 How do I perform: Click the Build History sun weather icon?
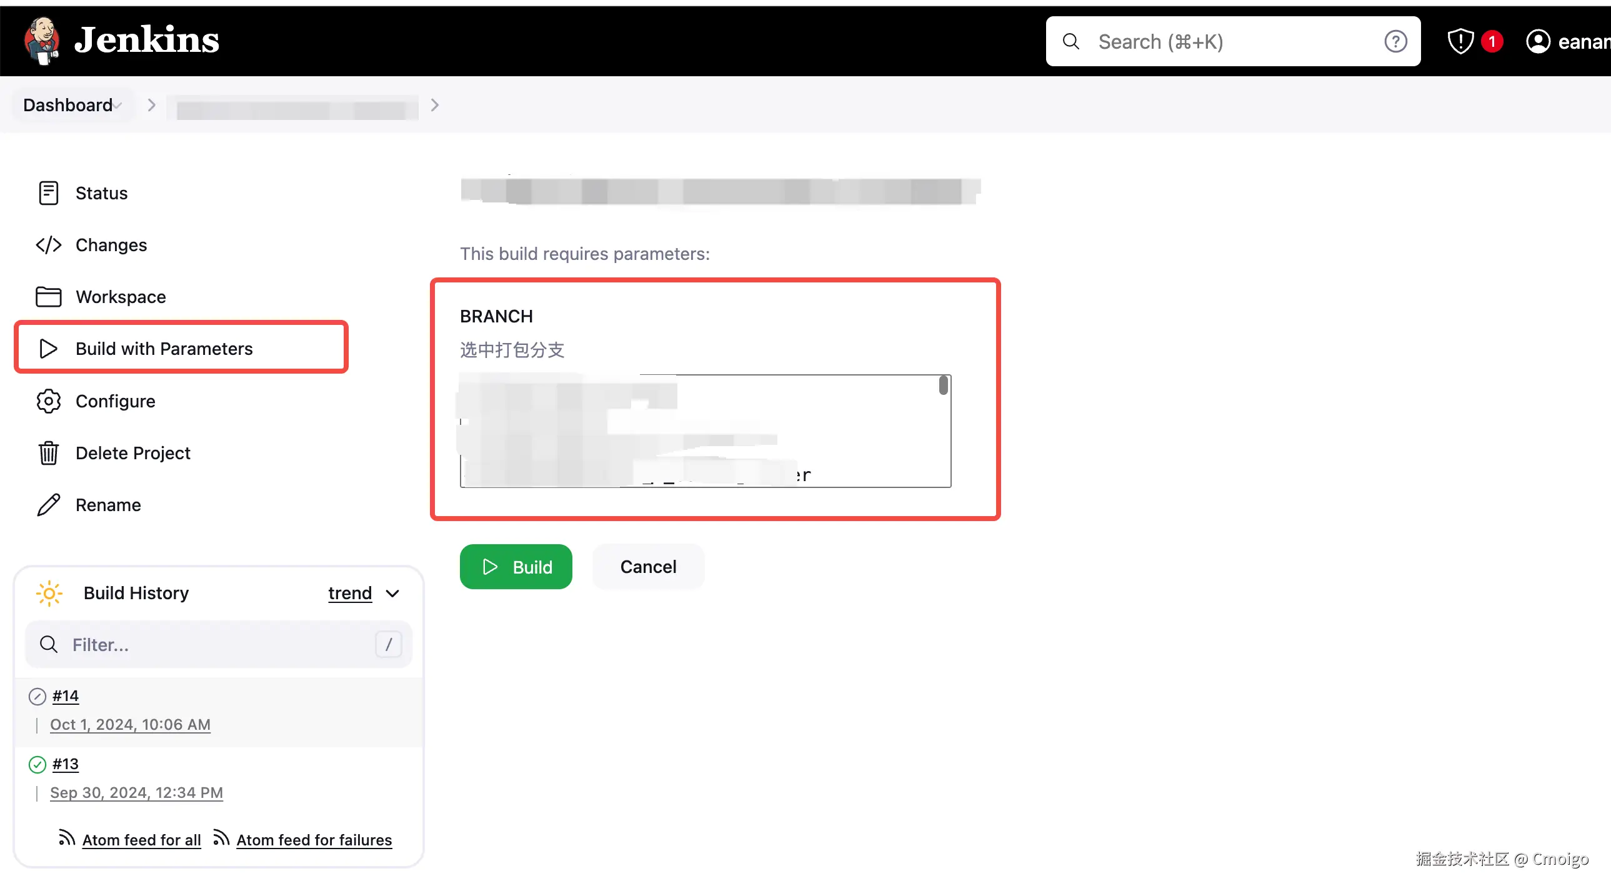(x=49, y=593)
